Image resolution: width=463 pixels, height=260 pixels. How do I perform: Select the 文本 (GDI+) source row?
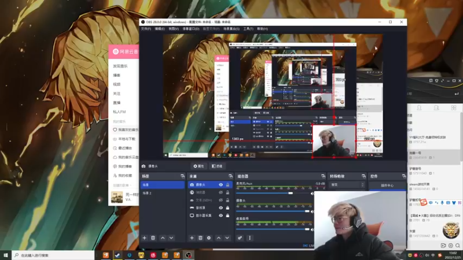point(210,200)
